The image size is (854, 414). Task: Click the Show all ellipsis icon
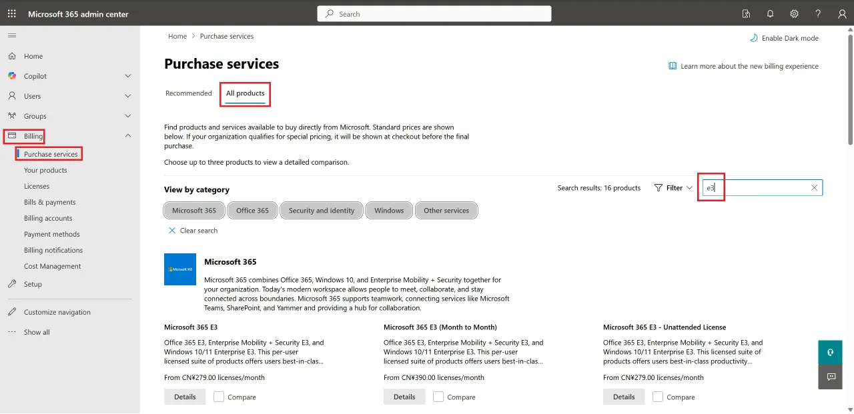pos(12,332)
